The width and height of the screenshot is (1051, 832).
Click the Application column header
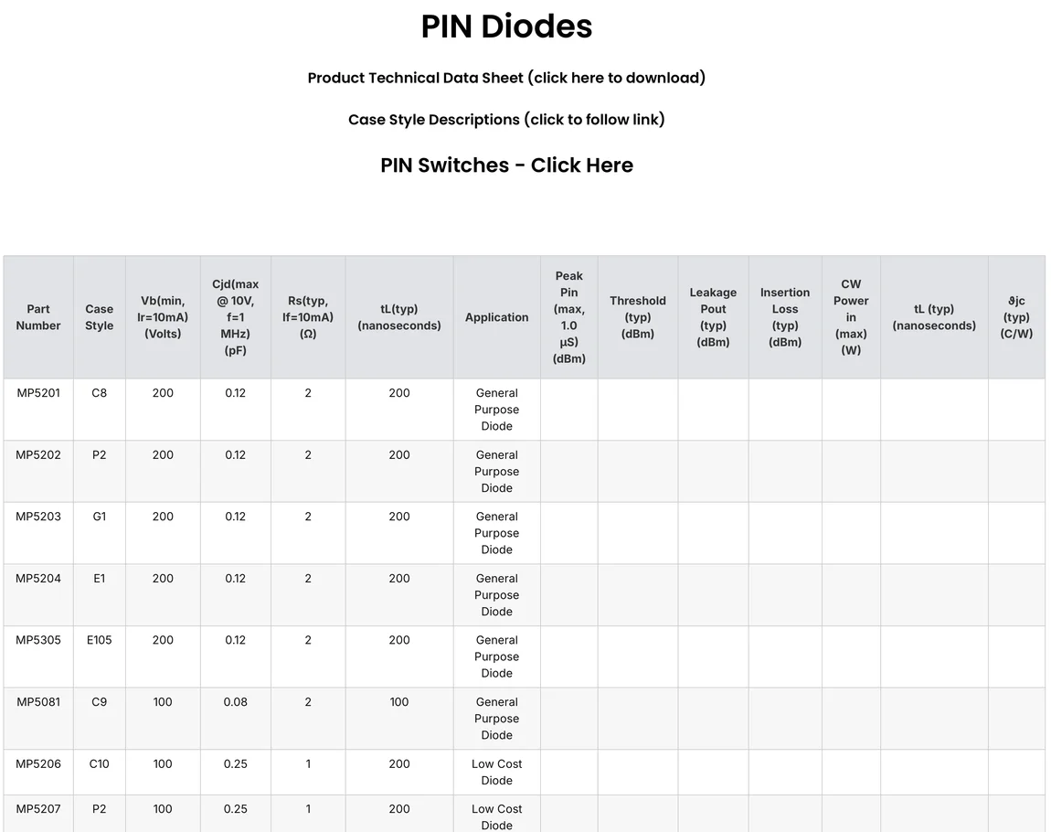click(x=496, y=317)
